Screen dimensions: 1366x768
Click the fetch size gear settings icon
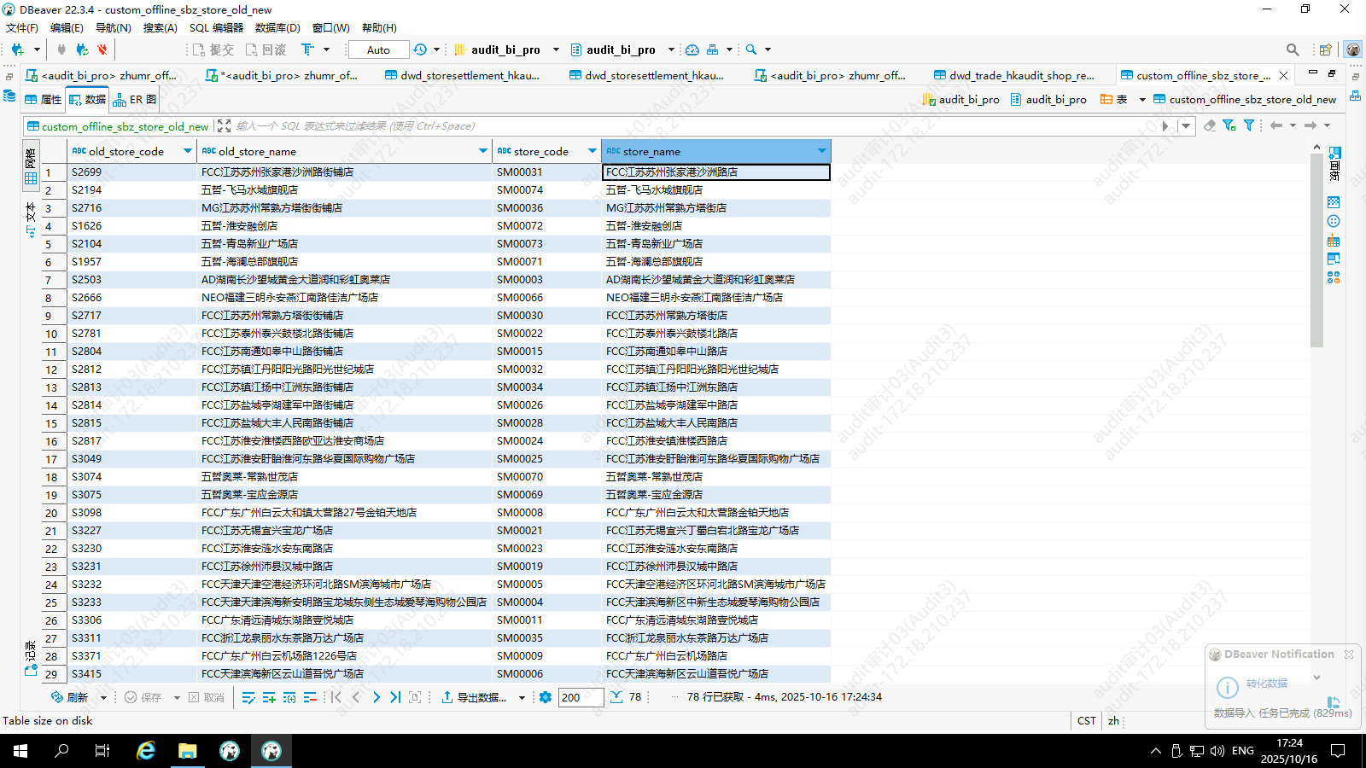[546, 697]
